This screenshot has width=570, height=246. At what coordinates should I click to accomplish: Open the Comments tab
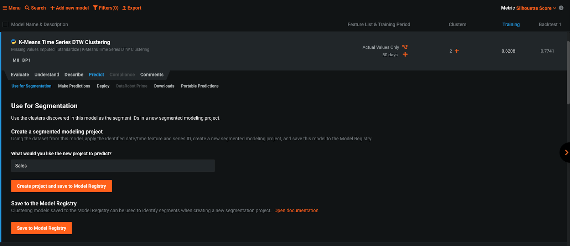(x=152, y=75)
